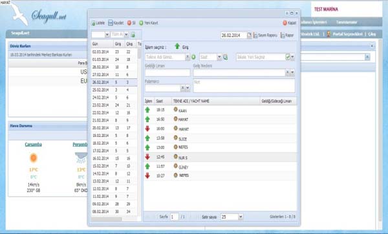Select the GÜNEY yacht row
This screenshot has height=234, width=388.
click(x=221, y=167)
